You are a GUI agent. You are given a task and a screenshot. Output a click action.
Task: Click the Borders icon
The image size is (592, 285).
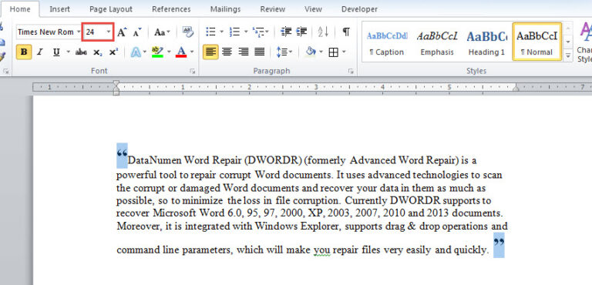333,52
